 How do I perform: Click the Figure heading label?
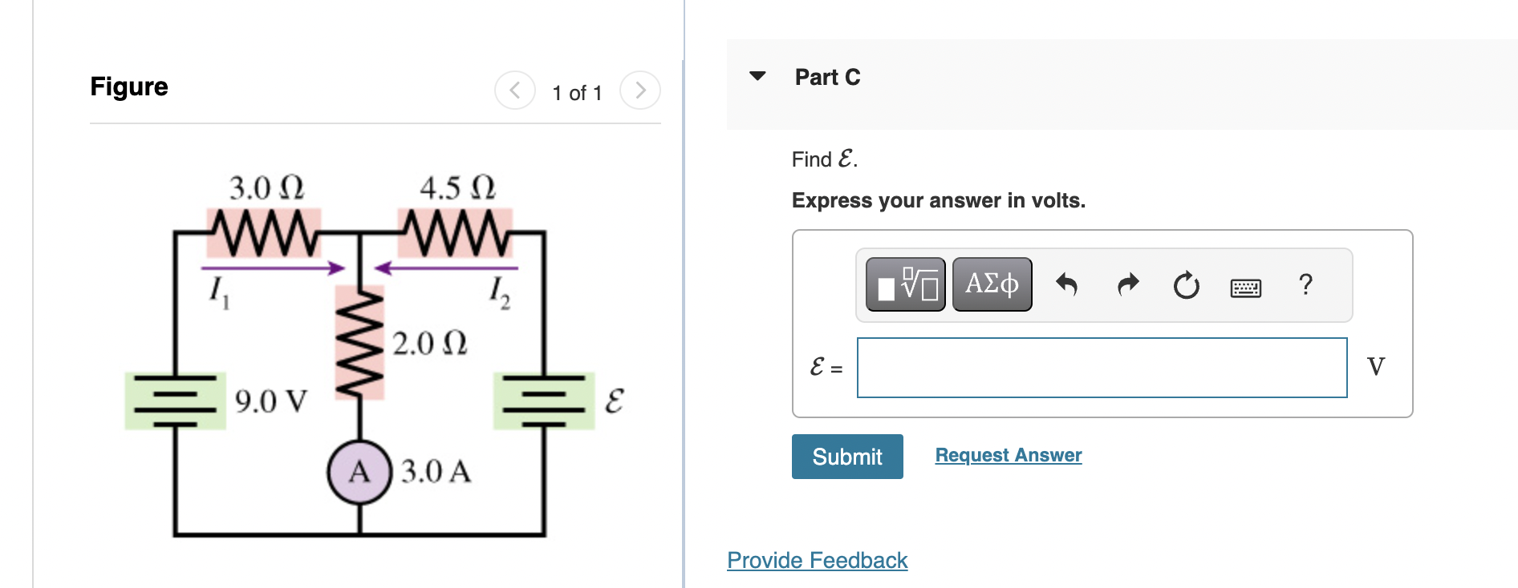[128, 87]
